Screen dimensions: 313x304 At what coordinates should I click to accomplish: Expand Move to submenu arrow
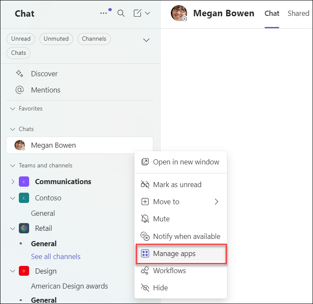[x=216, y=202]
